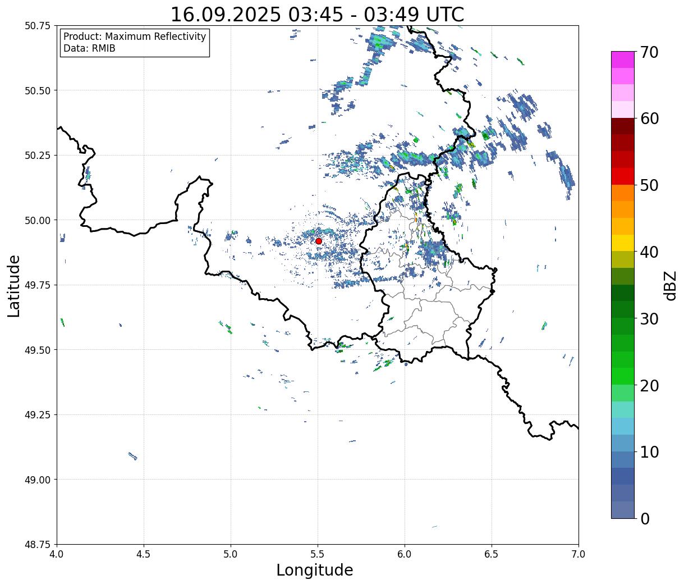Click the 60 tick label on colorbar
684x584 pixels.
(x=649, y=118)
